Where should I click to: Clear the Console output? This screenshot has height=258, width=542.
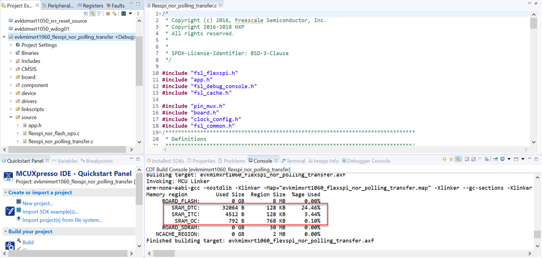point(487,159)
